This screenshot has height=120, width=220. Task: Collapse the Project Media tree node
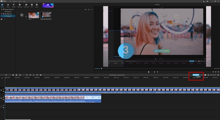[2, 9]
